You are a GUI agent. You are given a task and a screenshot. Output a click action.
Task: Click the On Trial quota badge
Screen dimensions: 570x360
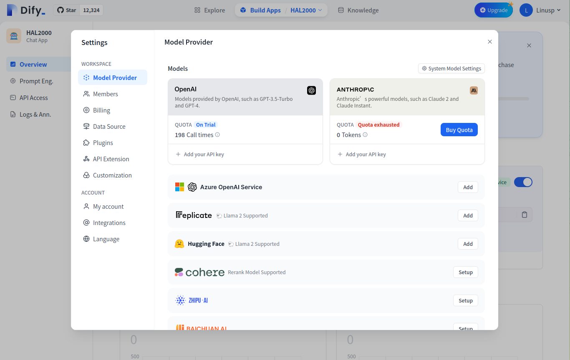(x=206, y=125)
